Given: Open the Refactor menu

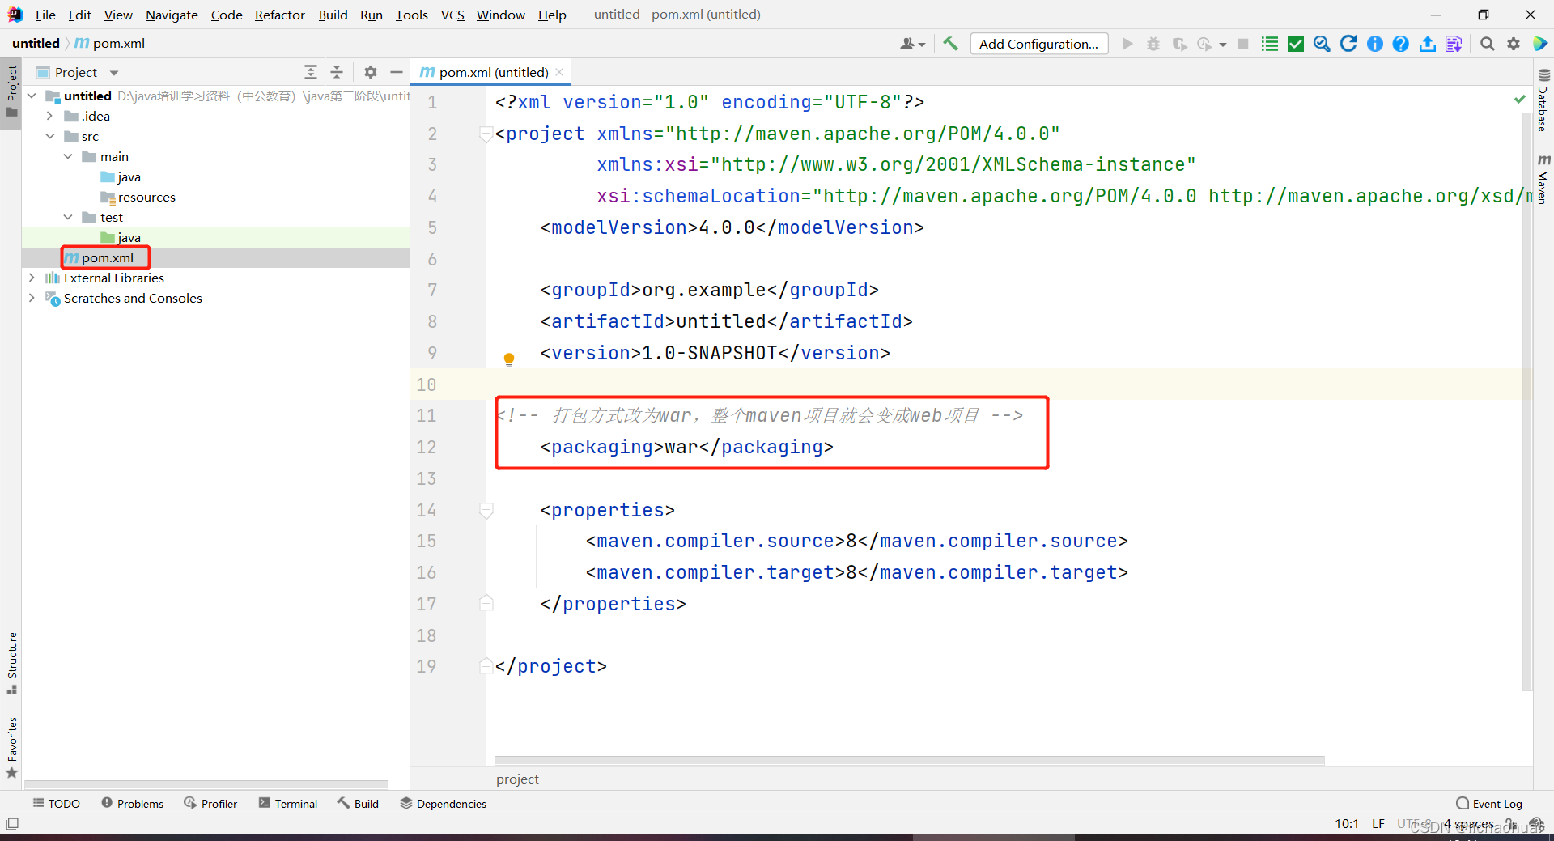Looking at the screenshot, I should click(x=279, y=15).
